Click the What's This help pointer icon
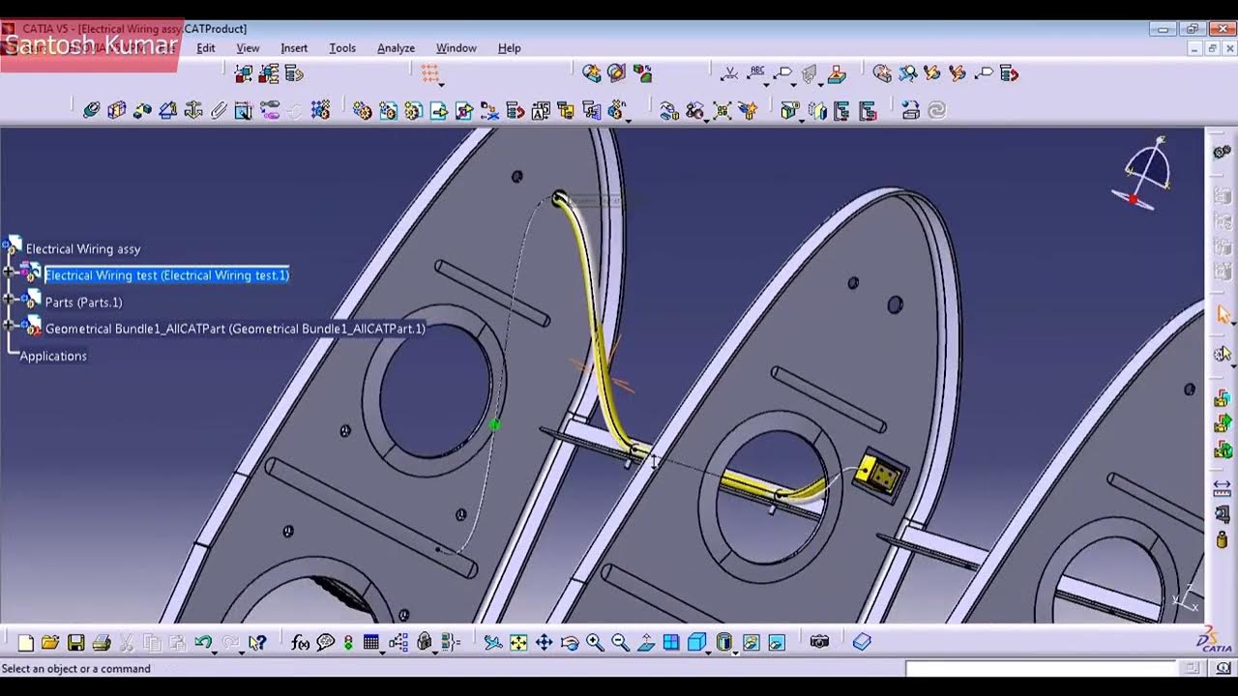 pyautogui.click(x=256, y=642)
